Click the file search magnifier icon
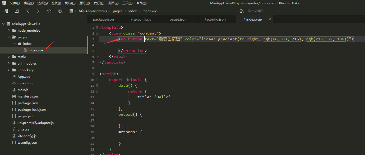 pos(242,11)
